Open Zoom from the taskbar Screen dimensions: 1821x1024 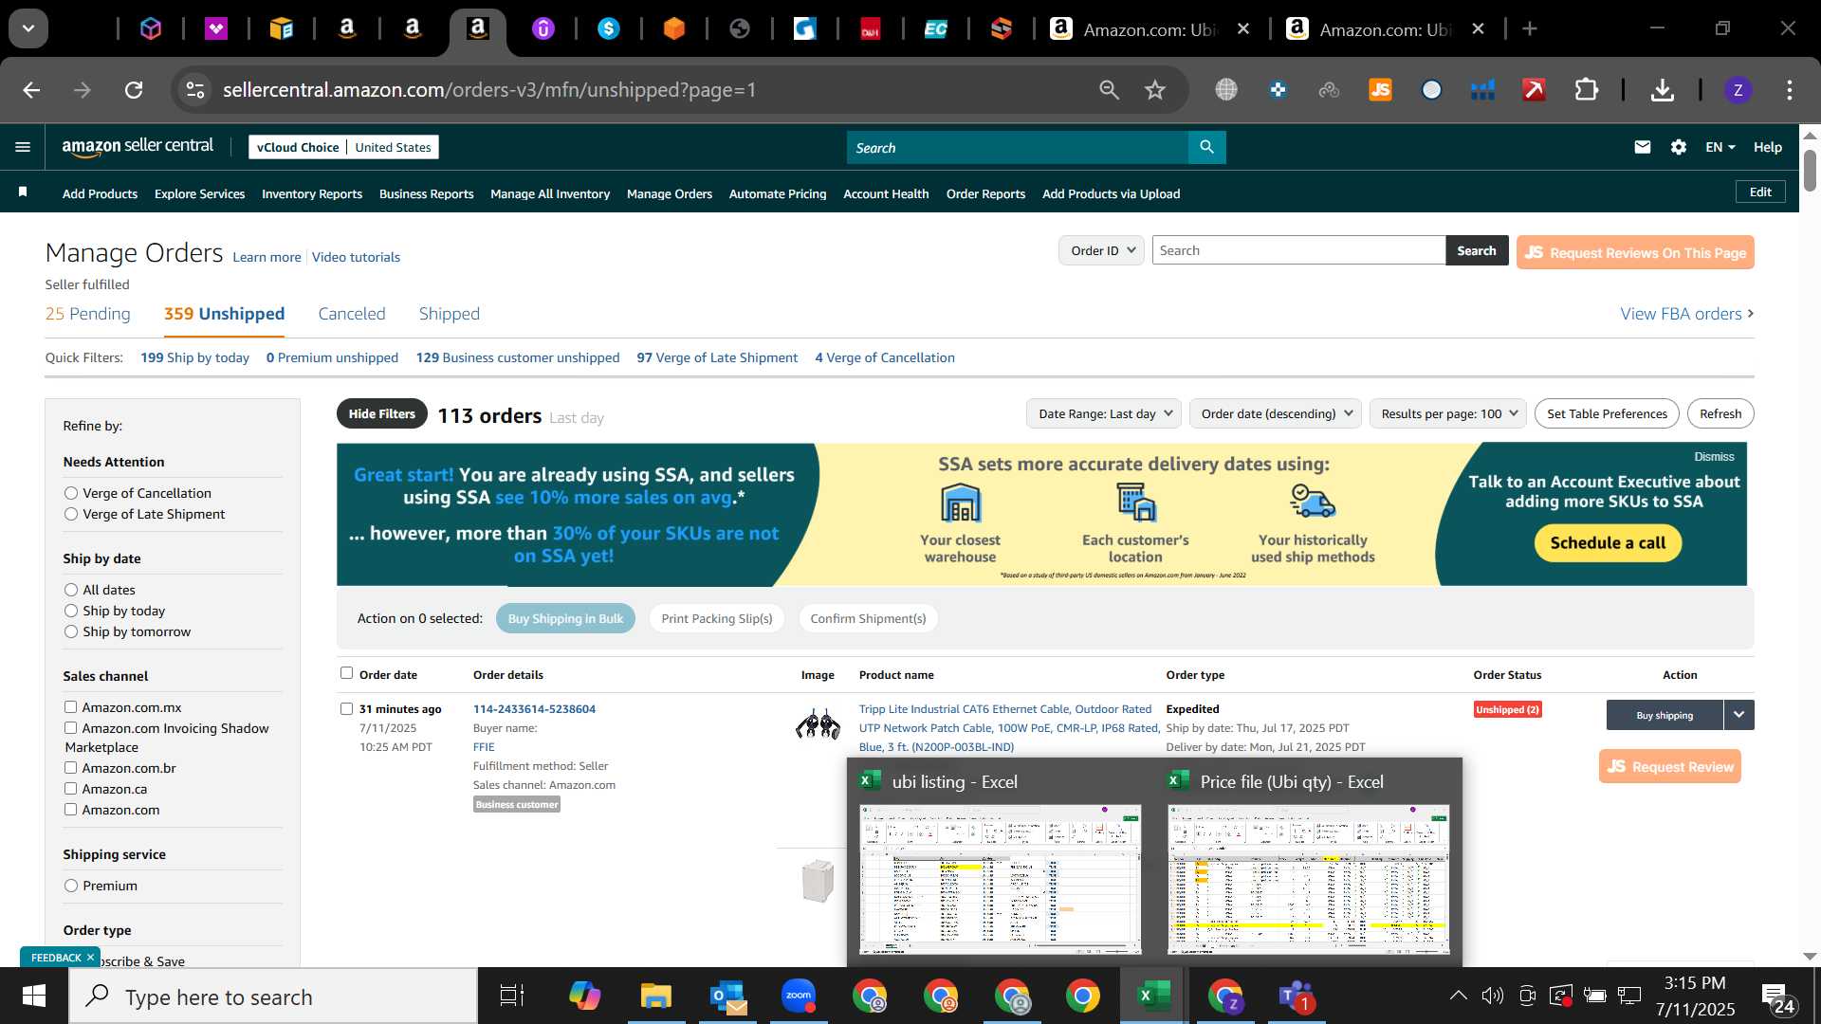pos(799,997)
